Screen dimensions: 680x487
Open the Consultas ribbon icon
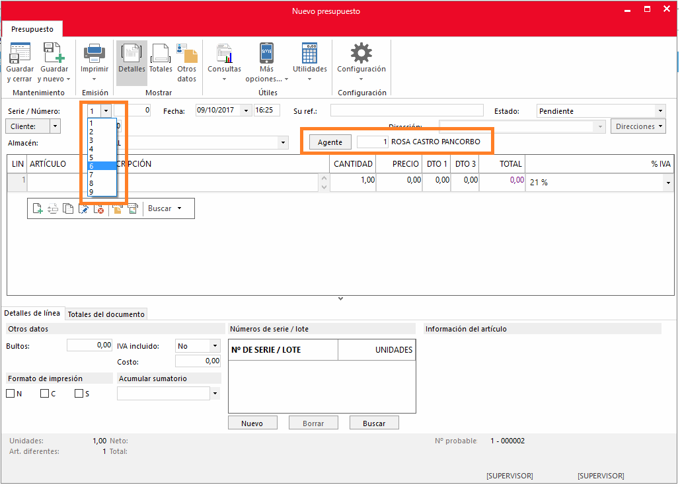point(224,53)
